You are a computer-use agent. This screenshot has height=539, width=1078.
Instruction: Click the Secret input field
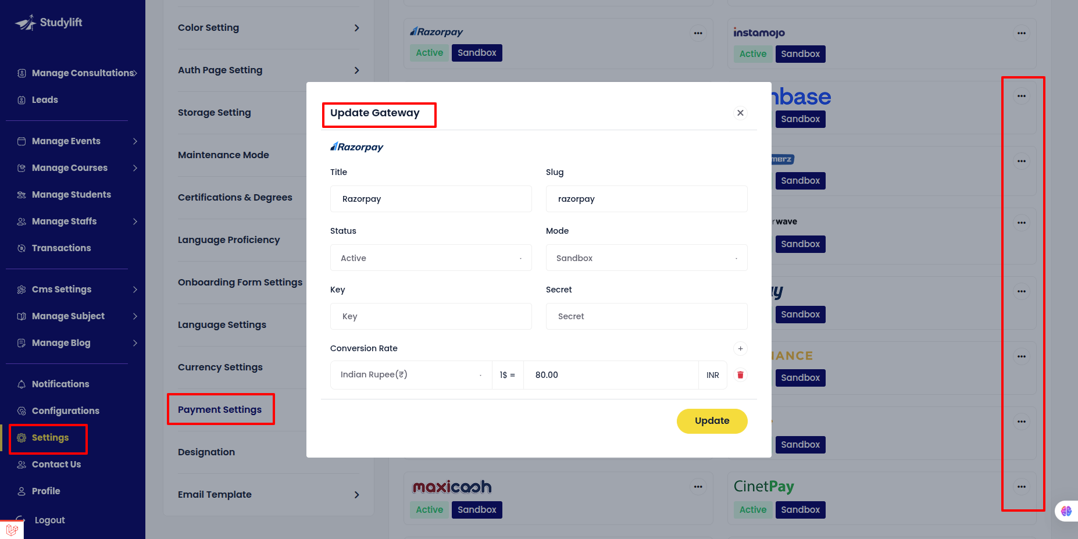click(646, 316)
